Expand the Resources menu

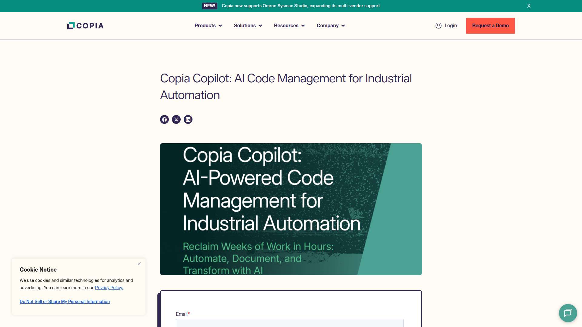click(x=289, y=26)
